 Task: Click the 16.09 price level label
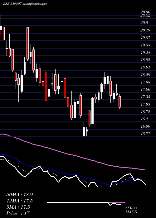[145, 126]
